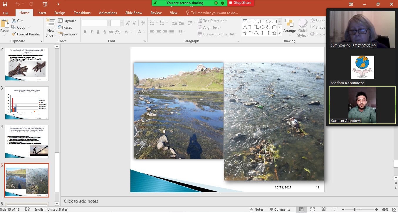The height and width of the screenshot is (213, 398).
Task: Switch to the Insert ribbon tab
Action: pyautogui.click(x=42, y=13)
